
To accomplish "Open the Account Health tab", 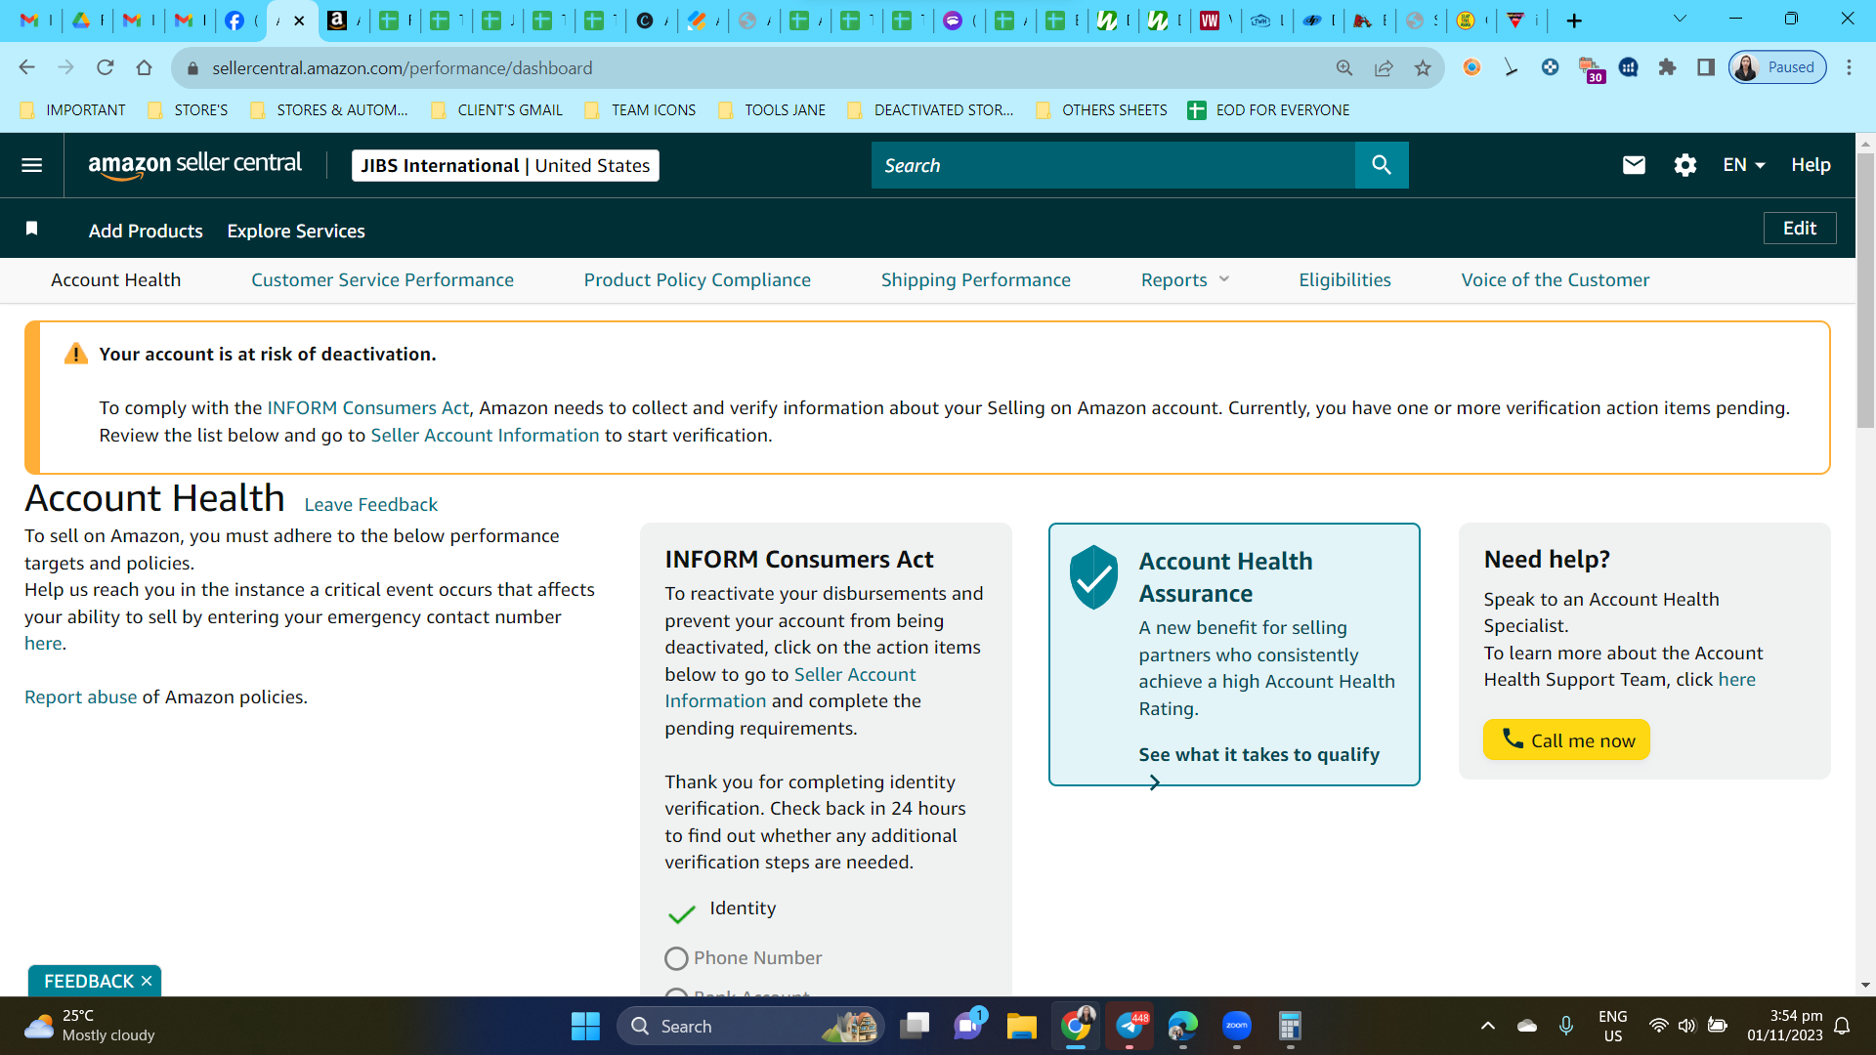I will [116, 280].
